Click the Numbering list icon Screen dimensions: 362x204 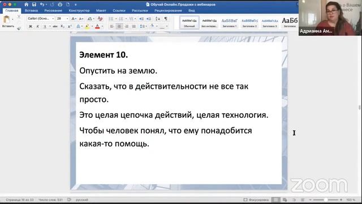(x=121, y=19)
